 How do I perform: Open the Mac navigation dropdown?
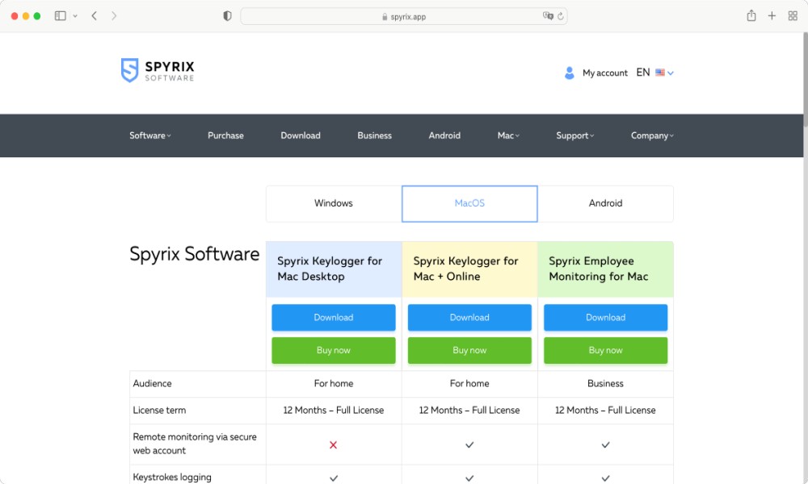(508, 136)
